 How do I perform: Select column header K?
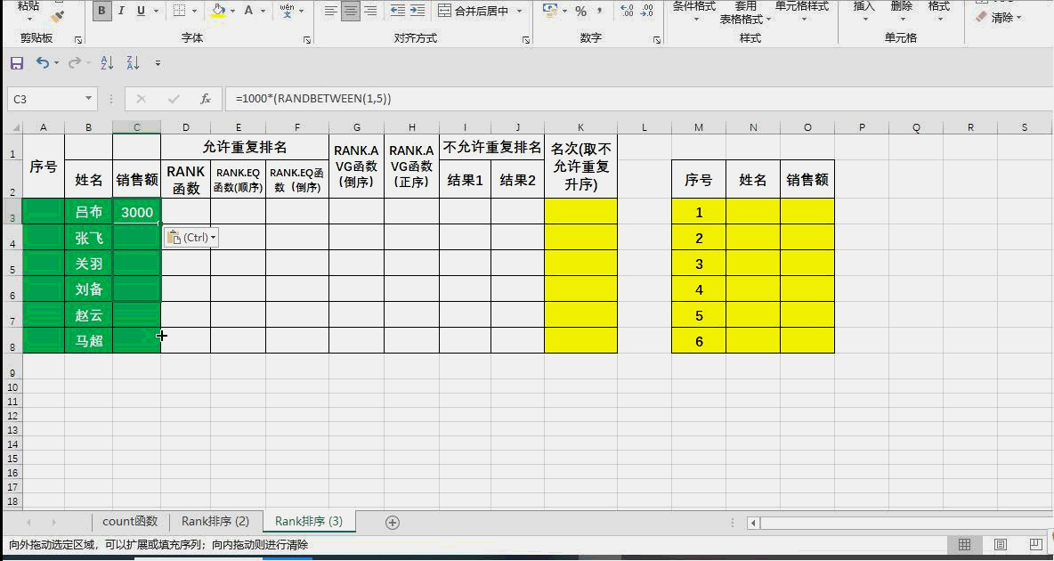(580, 127)
